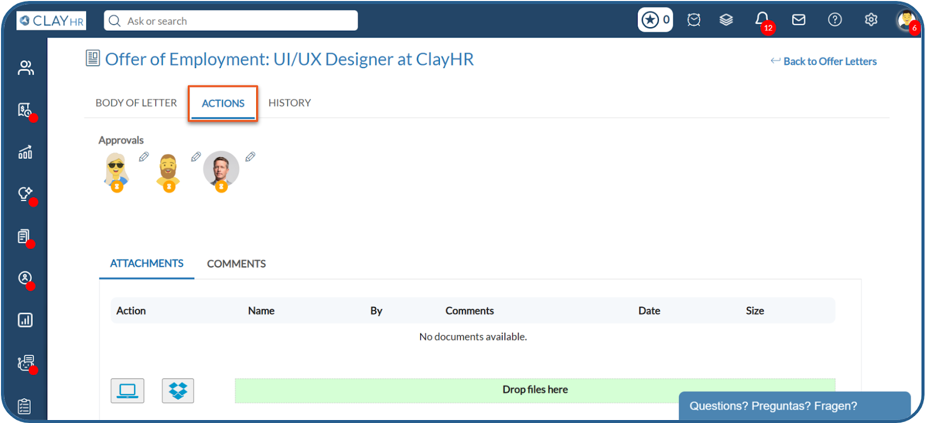925x423 pixels.
Task: Open the reports chart sidebar icon
Action: 25,320
